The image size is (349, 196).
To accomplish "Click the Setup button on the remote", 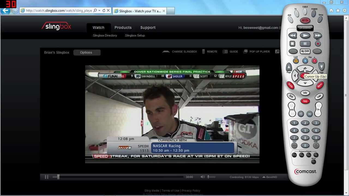I will click(320, 20).
